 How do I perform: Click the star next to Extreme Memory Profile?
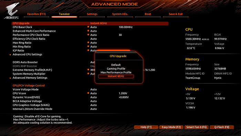point(88,70)
